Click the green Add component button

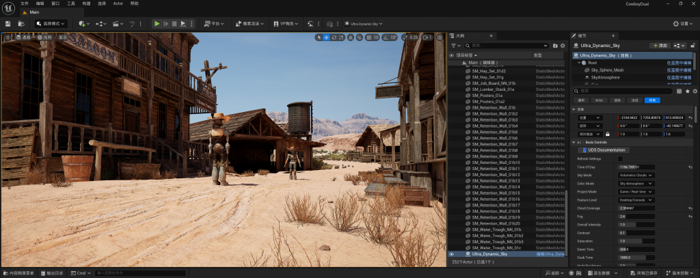coord(659,45)
